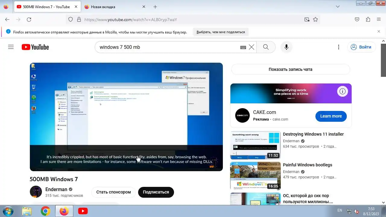Open the tracking protection shield icon
This screenshot has width=386, height=217.
71,20
